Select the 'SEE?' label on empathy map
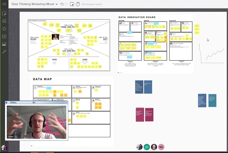The width and height of the screenshot is (228, 153). (105, 39)
